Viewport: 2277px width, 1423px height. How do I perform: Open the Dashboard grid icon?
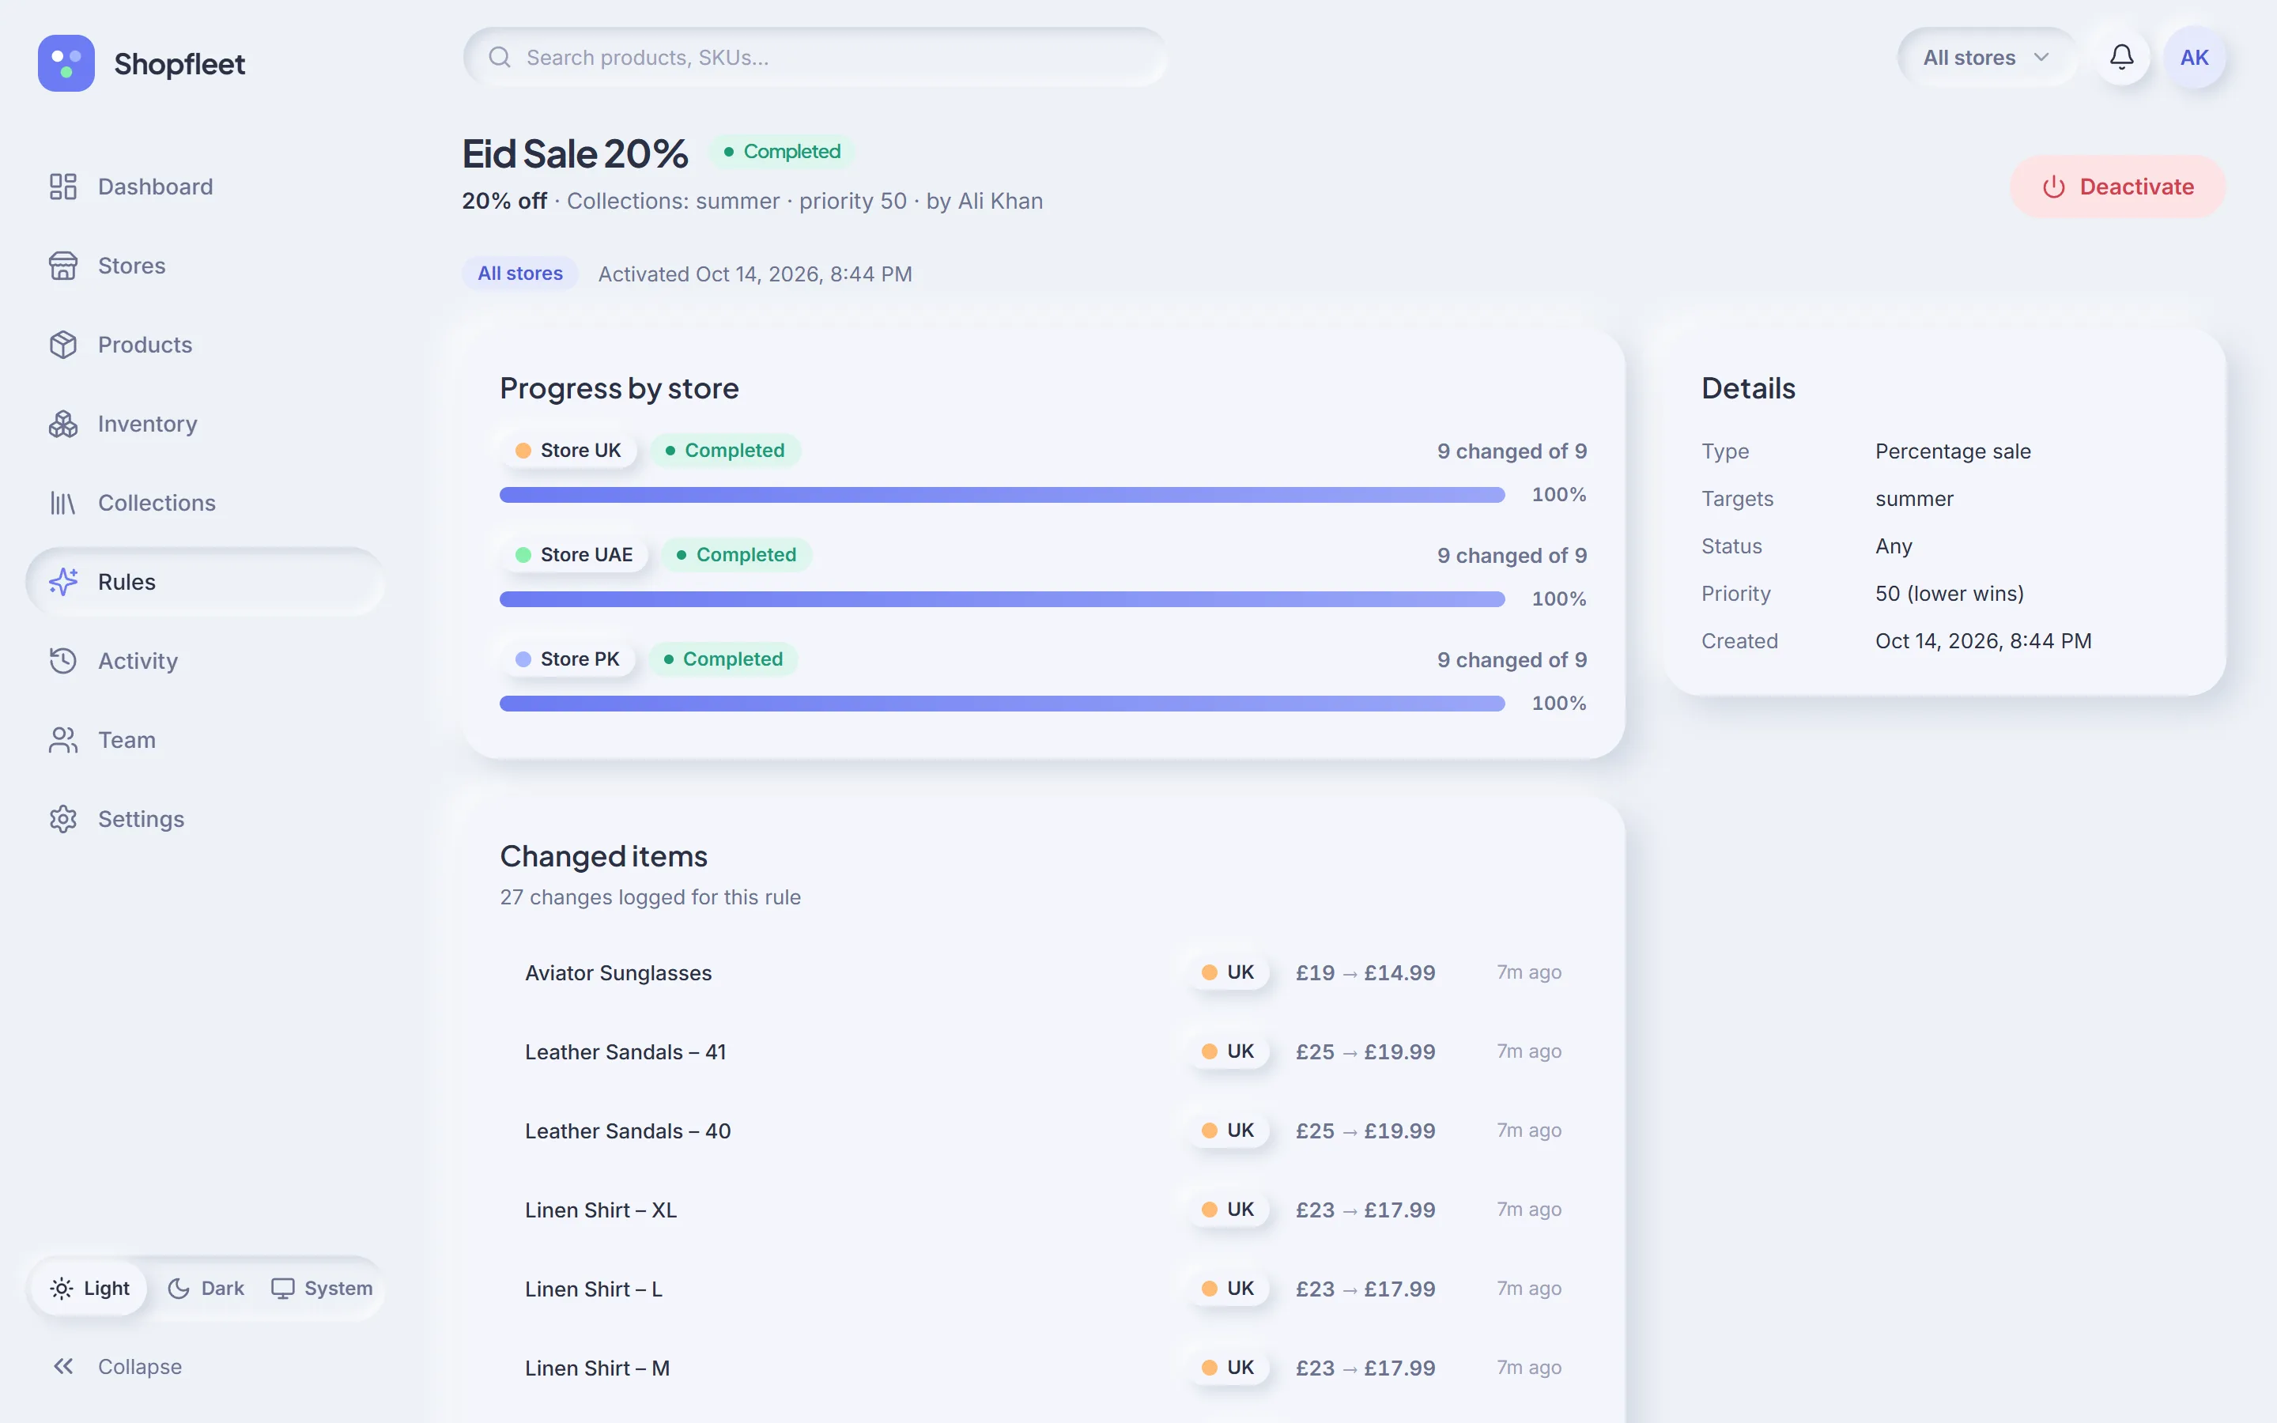point(63,187)
